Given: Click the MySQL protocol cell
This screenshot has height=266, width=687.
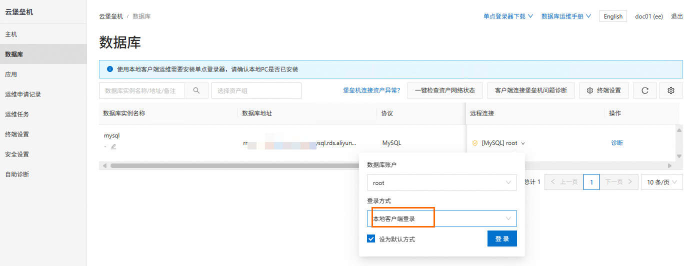Looking at the screenshot, I should [x=391, y=143].
